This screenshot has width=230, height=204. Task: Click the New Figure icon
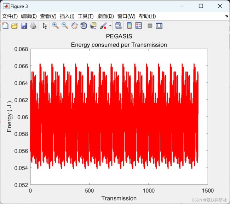[x=5, y=26]
